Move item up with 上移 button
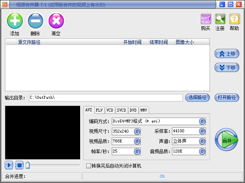 click(227, 54)
